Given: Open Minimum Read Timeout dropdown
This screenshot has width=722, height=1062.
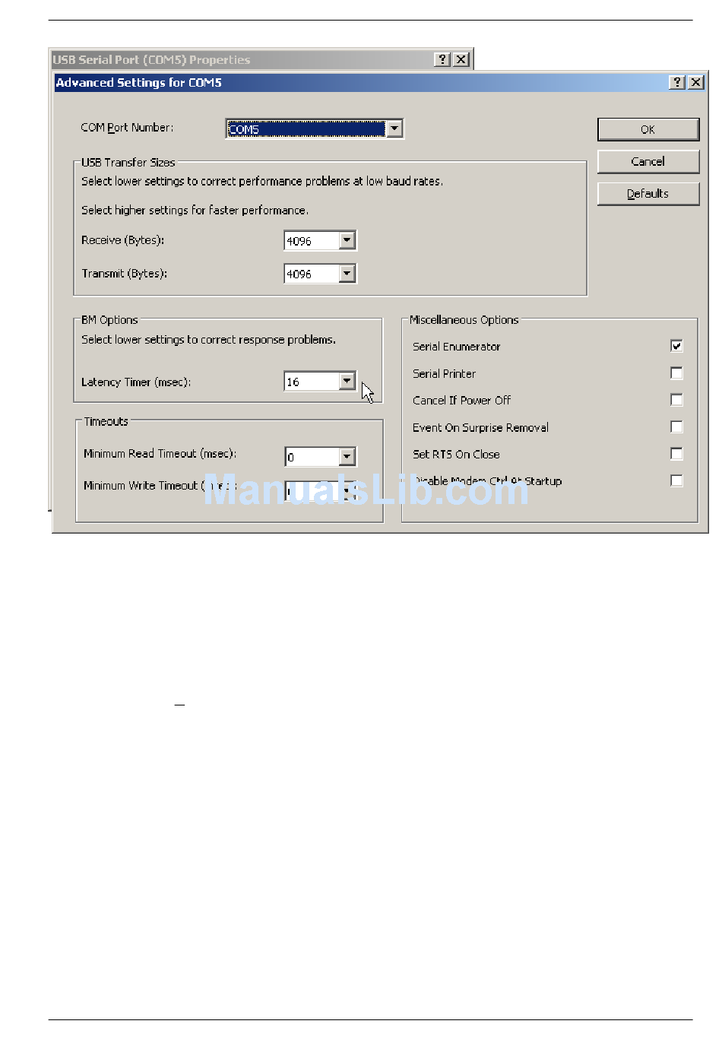Looking at the screenshot, I should 347,456.
